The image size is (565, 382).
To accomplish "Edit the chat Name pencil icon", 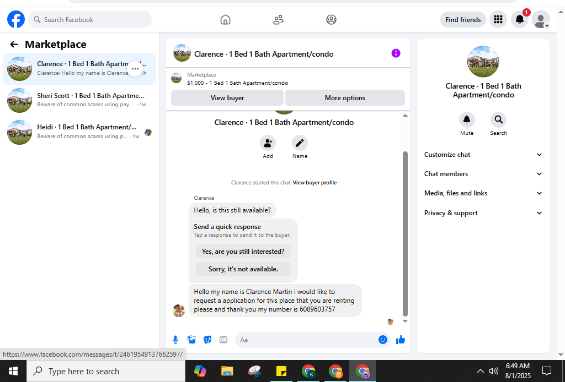I will click(300, 143).
